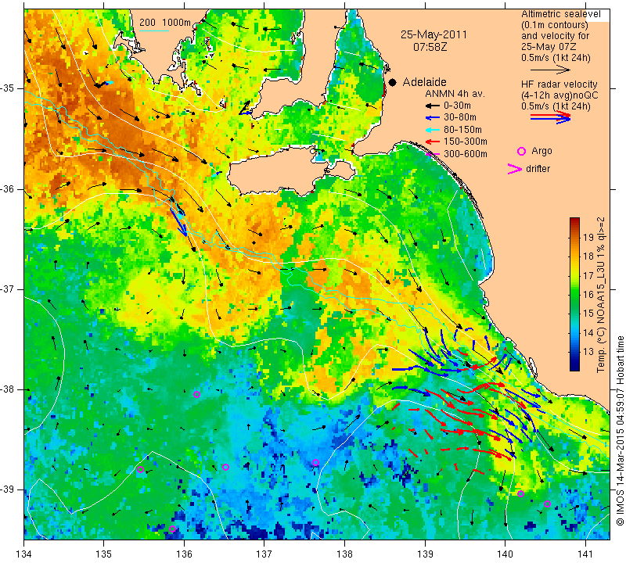Click the 150-300m depth label

coord(466,142)
